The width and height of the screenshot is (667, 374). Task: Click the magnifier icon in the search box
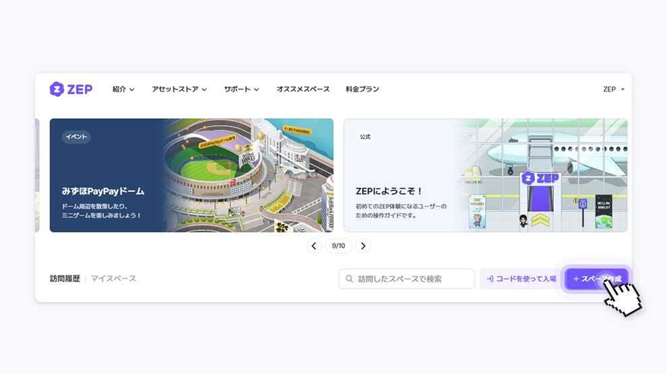pyautogui.click(x=349, y=279)
